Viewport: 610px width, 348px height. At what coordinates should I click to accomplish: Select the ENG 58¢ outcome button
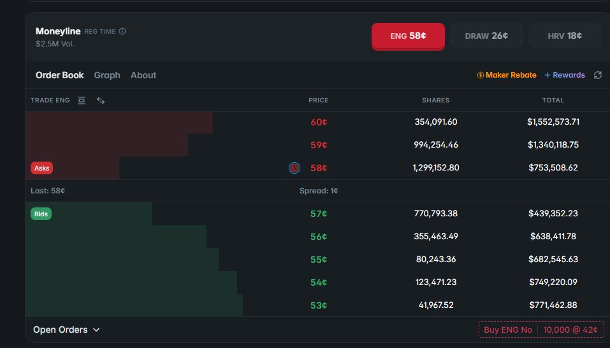(408, 36)
